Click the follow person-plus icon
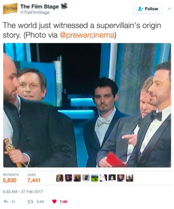174x209 pixels. coord(140,9)
